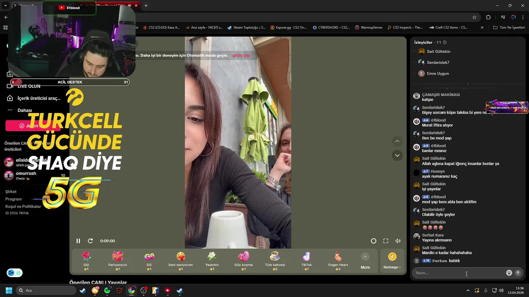The width and height of the screenshot is (529, 297).
Task: Open Ana sayfa - FACEIT bookmark
Action: pyautogui.click(x=204, y=28)
